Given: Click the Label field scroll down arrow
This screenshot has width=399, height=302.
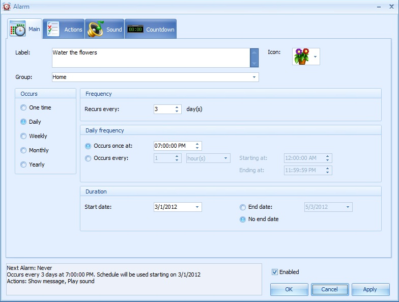Looking at the screenshot, I should (254, 63).
